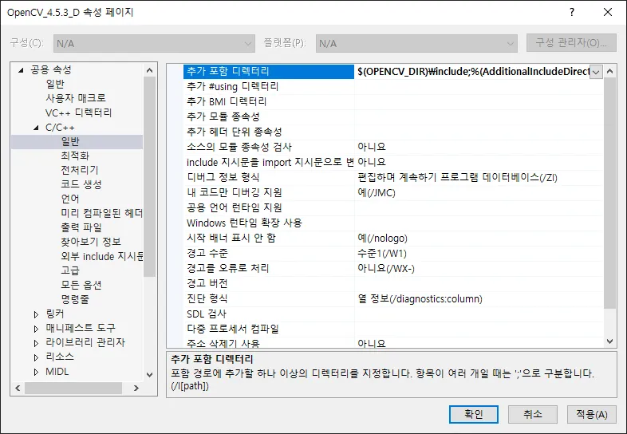627x434 pixels.
Task: Select VC++ 디렉터리 in the tree
Action: [x=78, y=112]
